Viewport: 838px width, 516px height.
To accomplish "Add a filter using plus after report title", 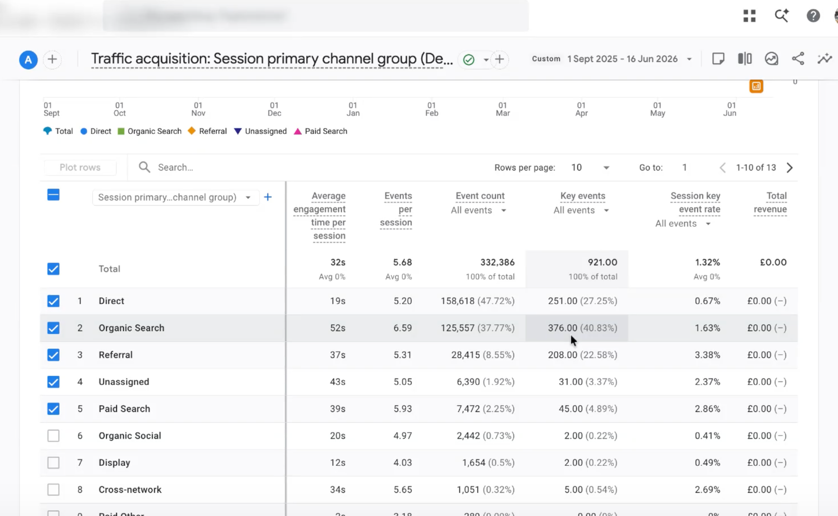I will point(500,60).
